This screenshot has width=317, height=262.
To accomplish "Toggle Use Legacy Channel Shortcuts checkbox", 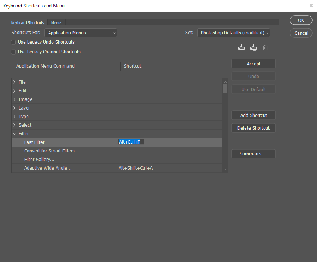I will click(13, 52).
